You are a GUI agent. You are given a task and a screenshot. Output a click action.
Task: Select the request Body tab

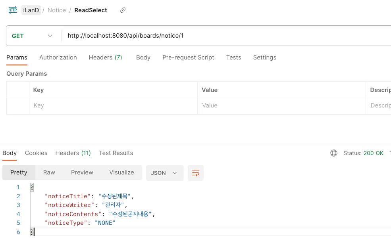point(143,57)
